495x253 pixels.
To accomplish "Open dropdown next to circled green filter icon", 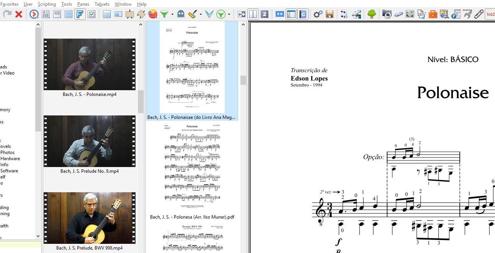I will coord(229,15).
